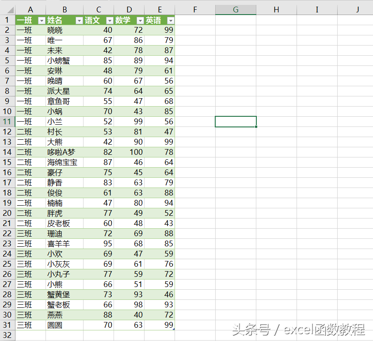The image size is (373, 341).
Task: Click the cell containing 小兰
Action: point(65,122)
